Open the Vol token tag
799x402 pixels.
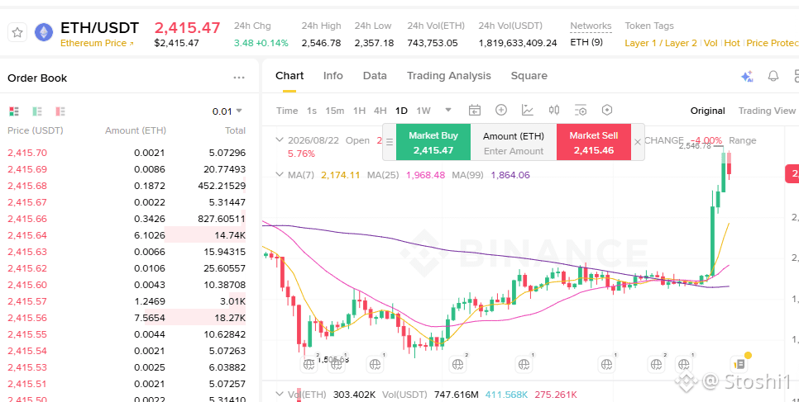tap(710, 43)
